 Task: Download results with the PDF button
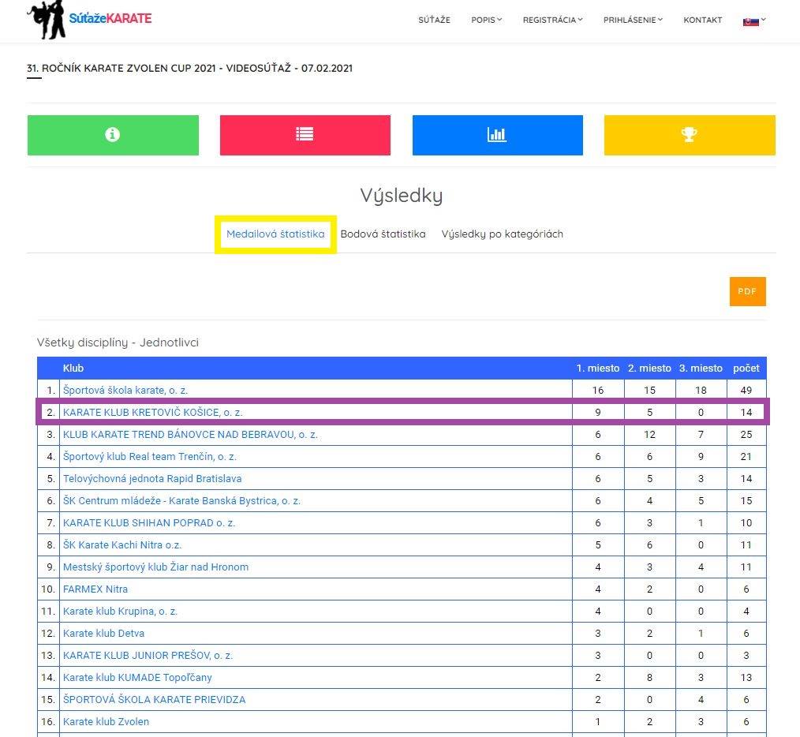click(747, 291)
